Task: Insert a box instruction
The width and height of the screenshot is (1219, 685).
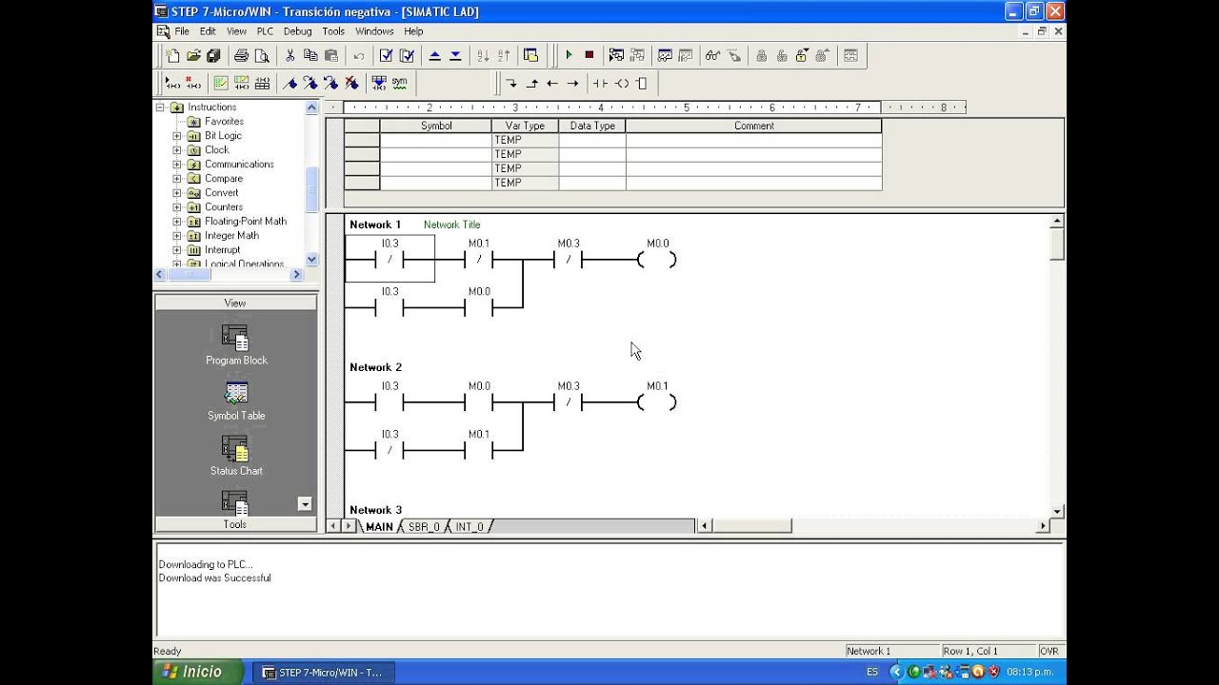Action: click(x=641, y=83)
